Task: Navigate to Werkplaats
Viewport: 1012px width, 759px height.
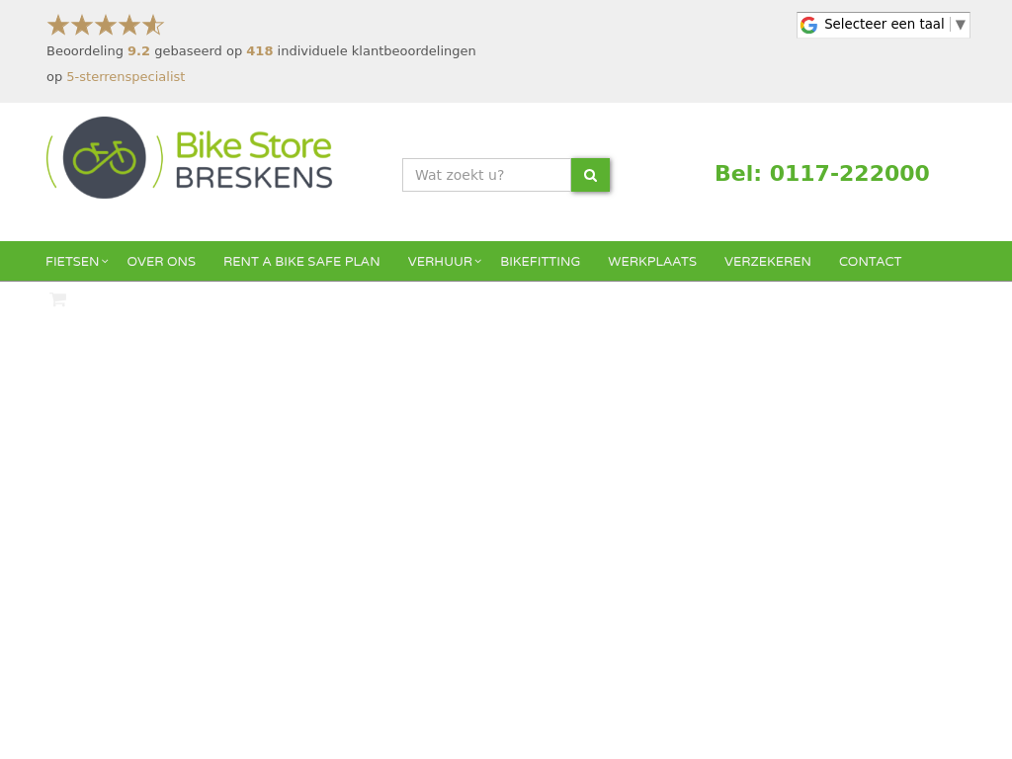Action: click(x=652, y=261)
